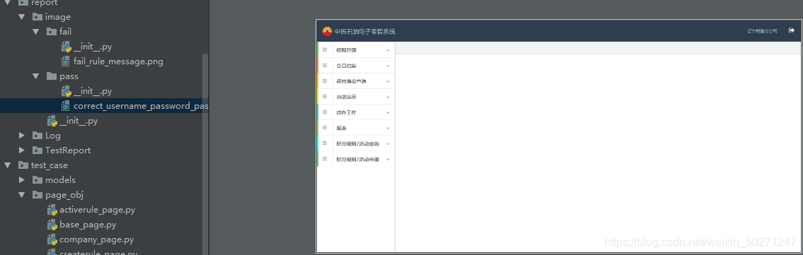The height and width of the screenshot is (255, 803).
Task: Select the TestReport folder name
Action: (x=68, y=150)
